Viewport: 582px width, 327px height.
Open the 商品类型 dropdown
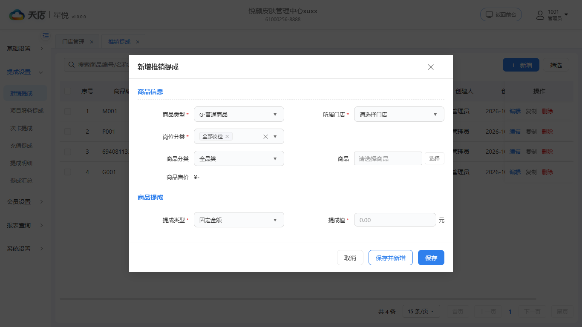pos(239,114)
